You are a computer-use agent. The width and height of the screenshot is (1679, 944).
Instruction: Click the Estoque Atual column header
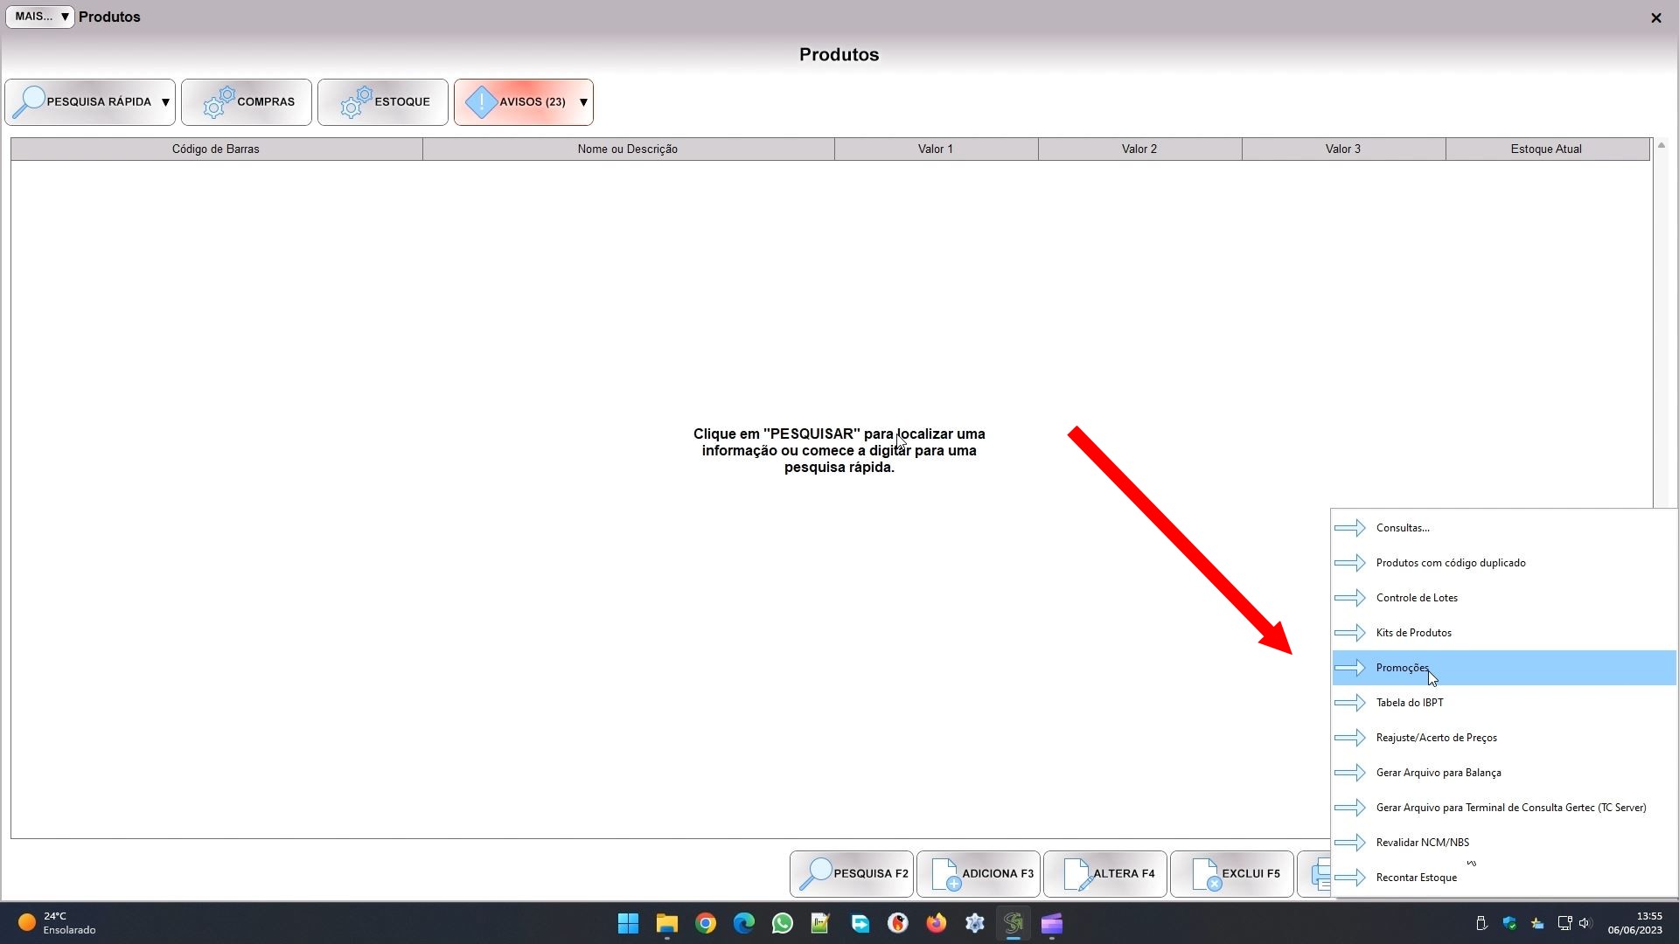click(x=1545, y=149)
